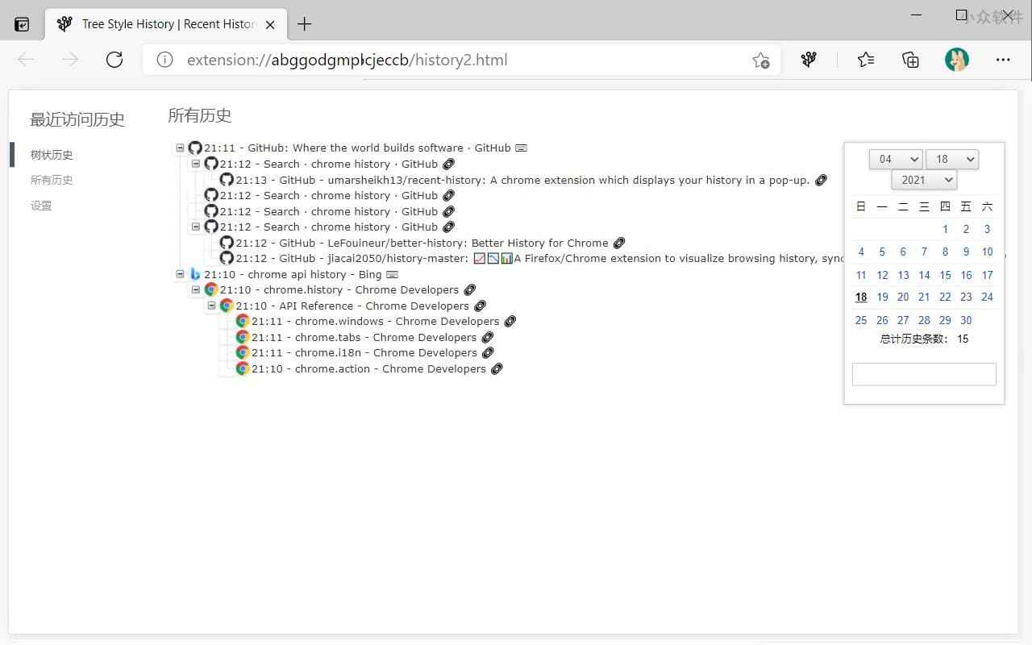The height and width of the screenshot is (645, 1032).
Task: Open chrome.i18n - Chrome Developers entry
Action: coord(364,352)
